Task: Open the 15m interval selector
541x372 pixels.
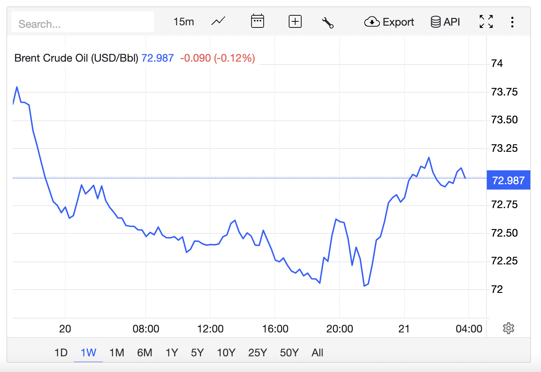Action: [x=184, y=22]
